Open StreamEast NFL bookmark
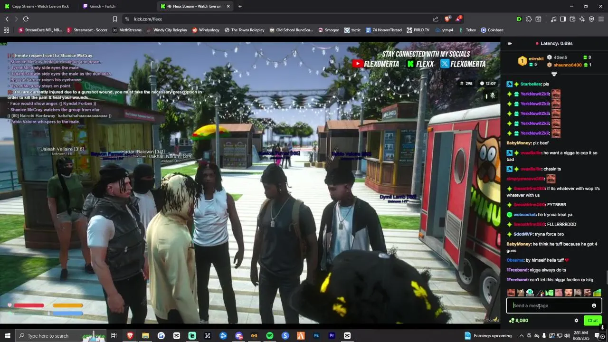The image size is (608, 342). coord(40,30)
